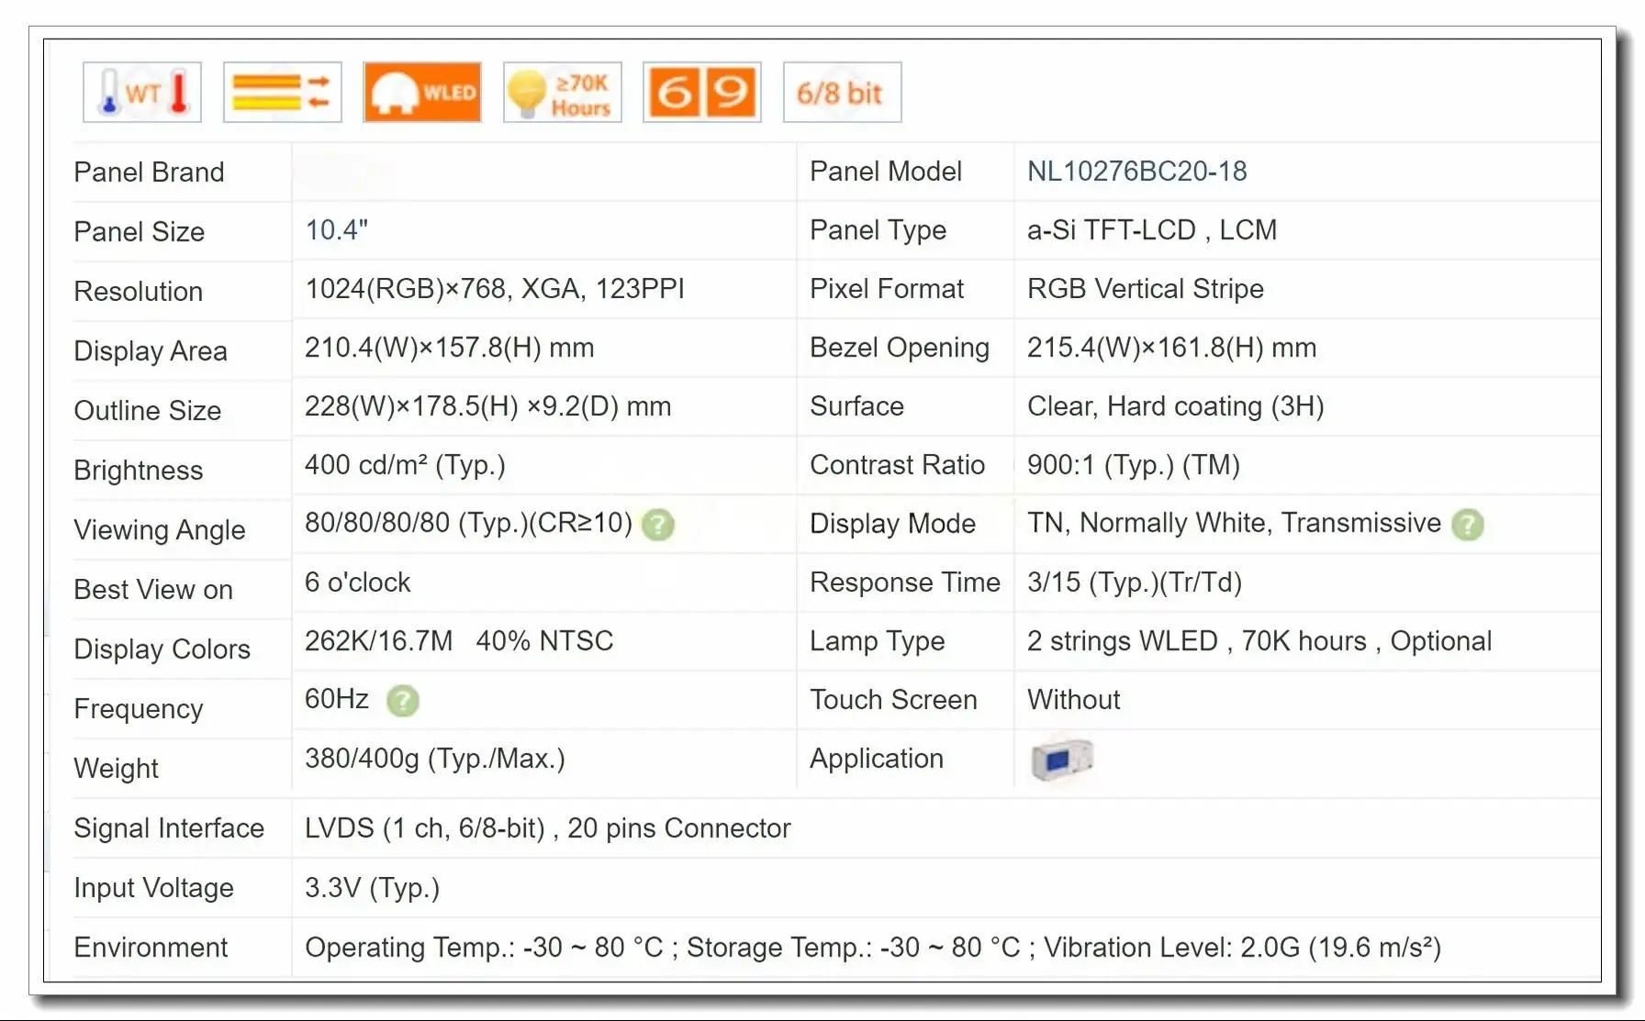Select the Brightness 400 cd/m² value
The height and width of the screenshot is (1021, 1645).
click(x=405, y=465)
